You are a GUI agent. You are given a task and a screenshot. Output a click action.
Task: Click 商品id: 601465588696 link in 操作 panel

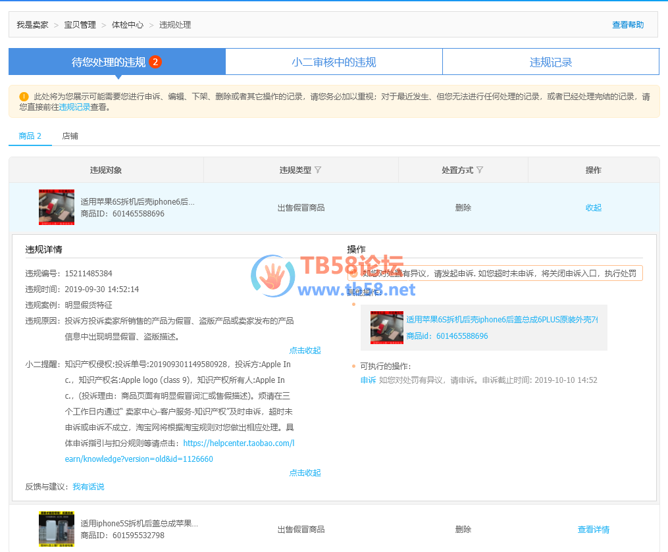tap(447, 336)
